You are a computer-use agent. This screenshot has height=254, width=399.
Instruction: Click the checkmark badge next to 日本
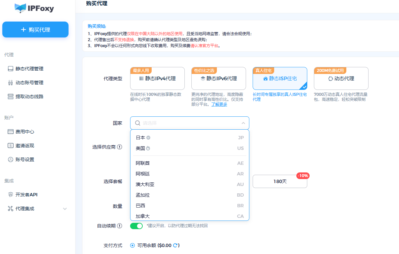pyautogui.click(x=148, y=138)
